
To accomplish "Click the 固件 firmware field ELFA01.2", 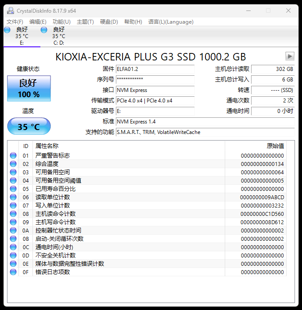I will (x=155, y=69).
